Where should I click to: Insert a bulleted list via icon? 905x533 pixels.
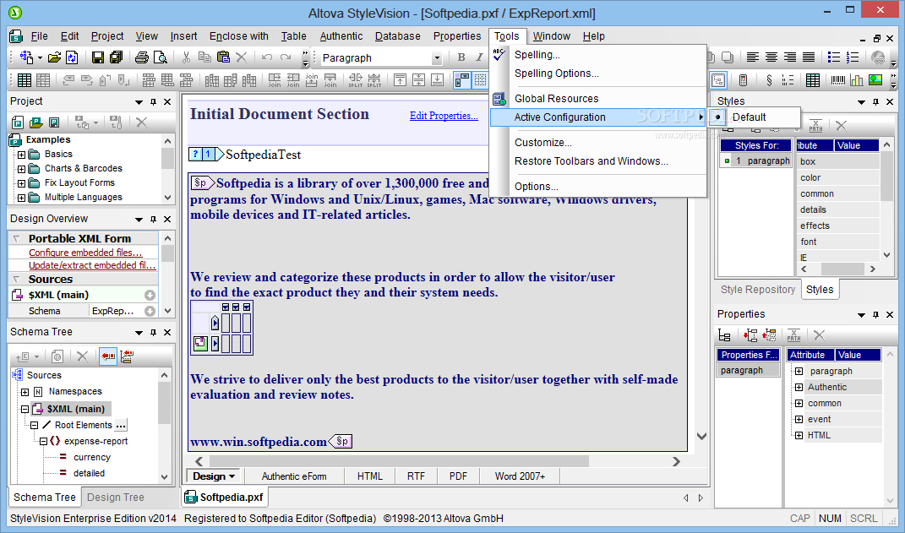point(834,57)
